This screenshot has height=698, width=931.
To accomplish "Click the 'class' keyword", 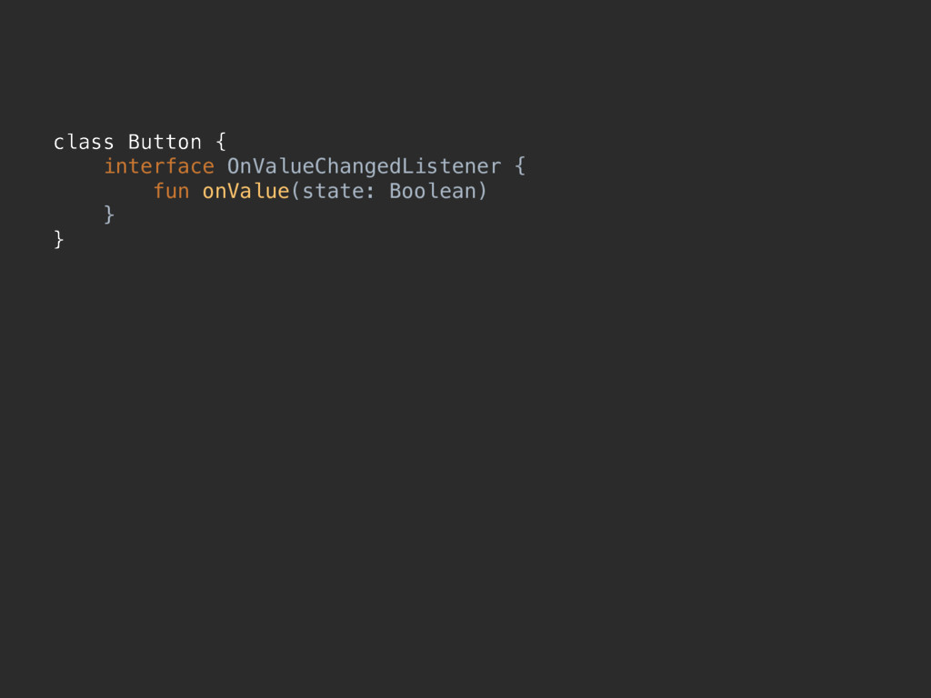I will [84, 143].
